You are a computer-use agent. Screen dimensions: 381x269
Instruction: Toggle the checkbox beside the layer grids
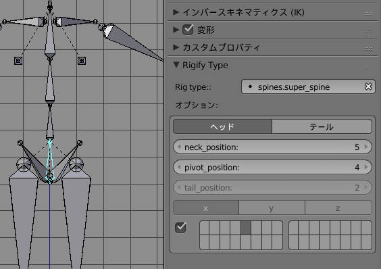tap(180, 227)
